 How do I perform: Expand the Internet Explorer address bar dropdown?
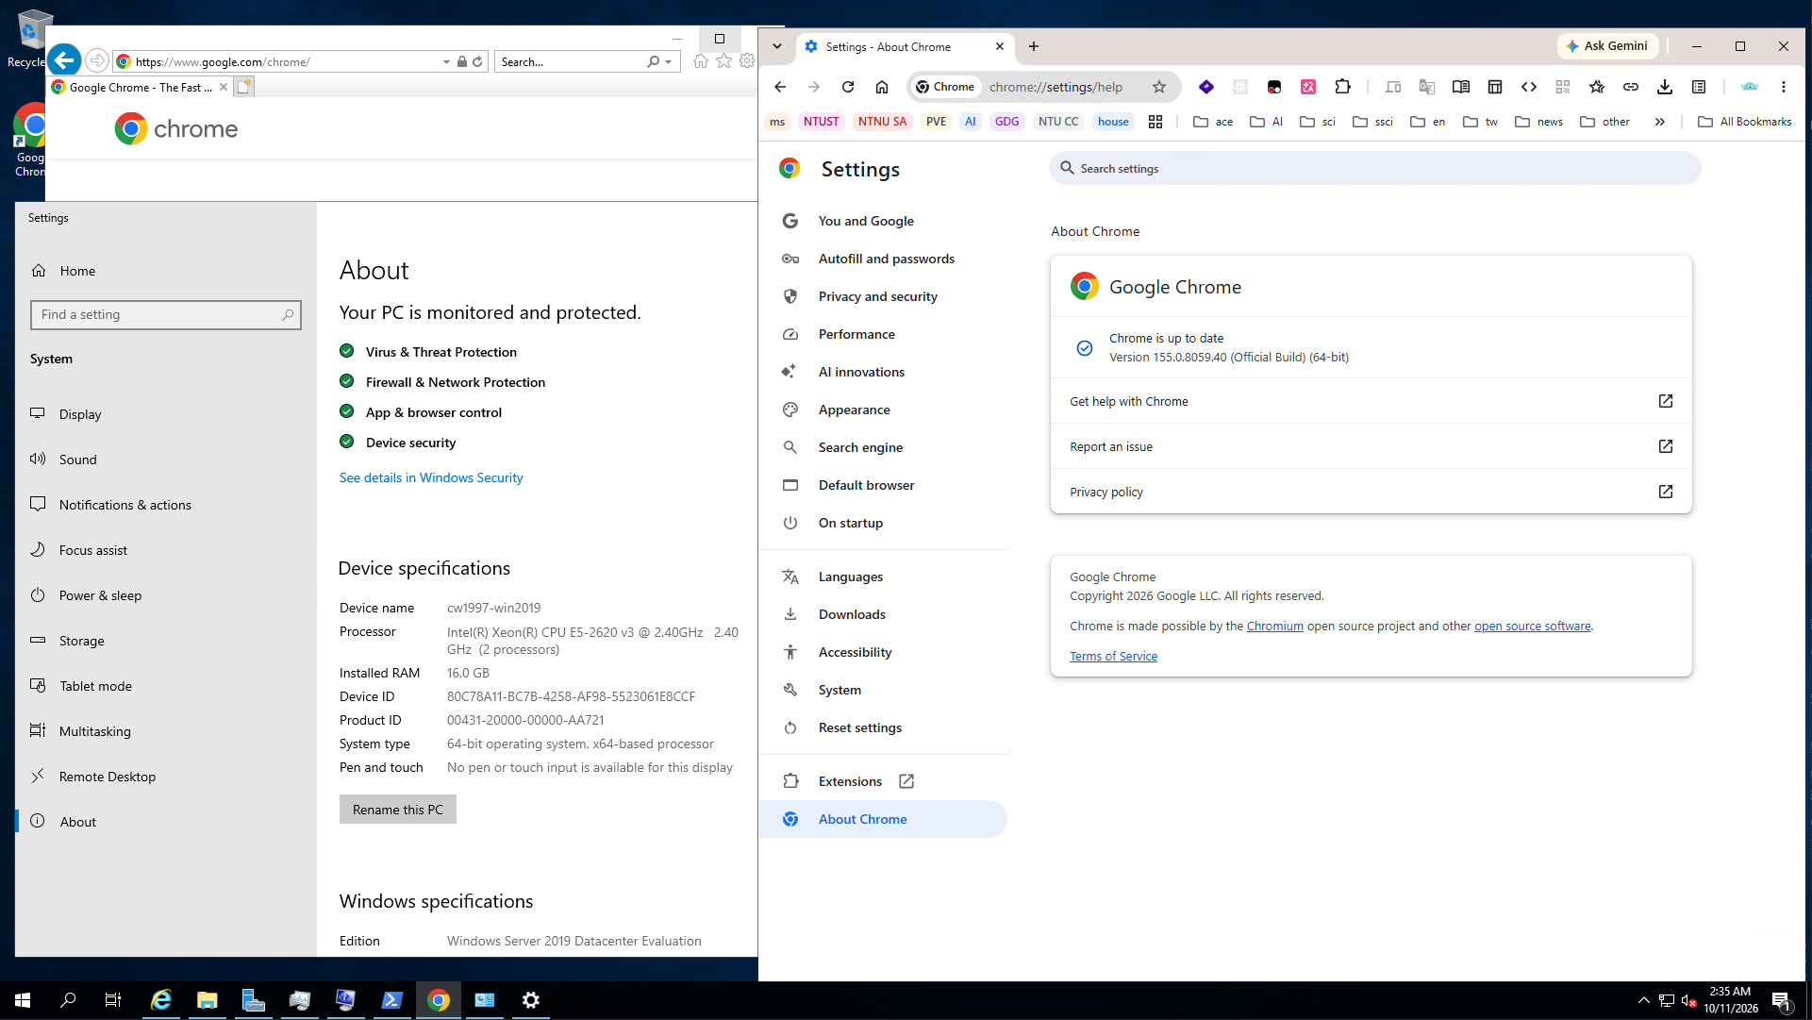(x=446, y=61)
